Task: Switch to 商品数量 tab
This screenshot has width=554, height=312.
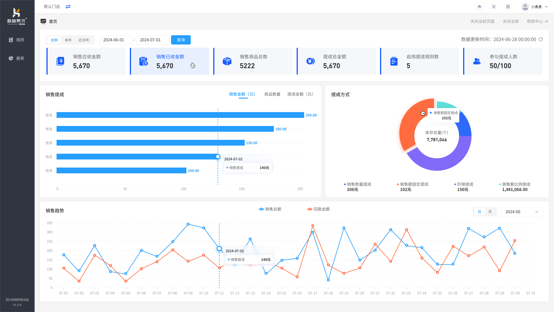Action: (272, 94)
